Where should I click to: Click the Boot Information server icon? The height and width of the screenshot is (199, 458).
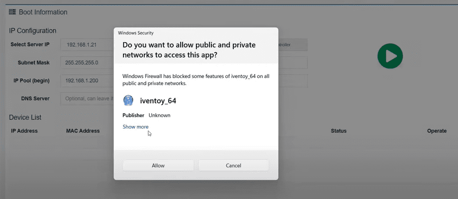12,12
